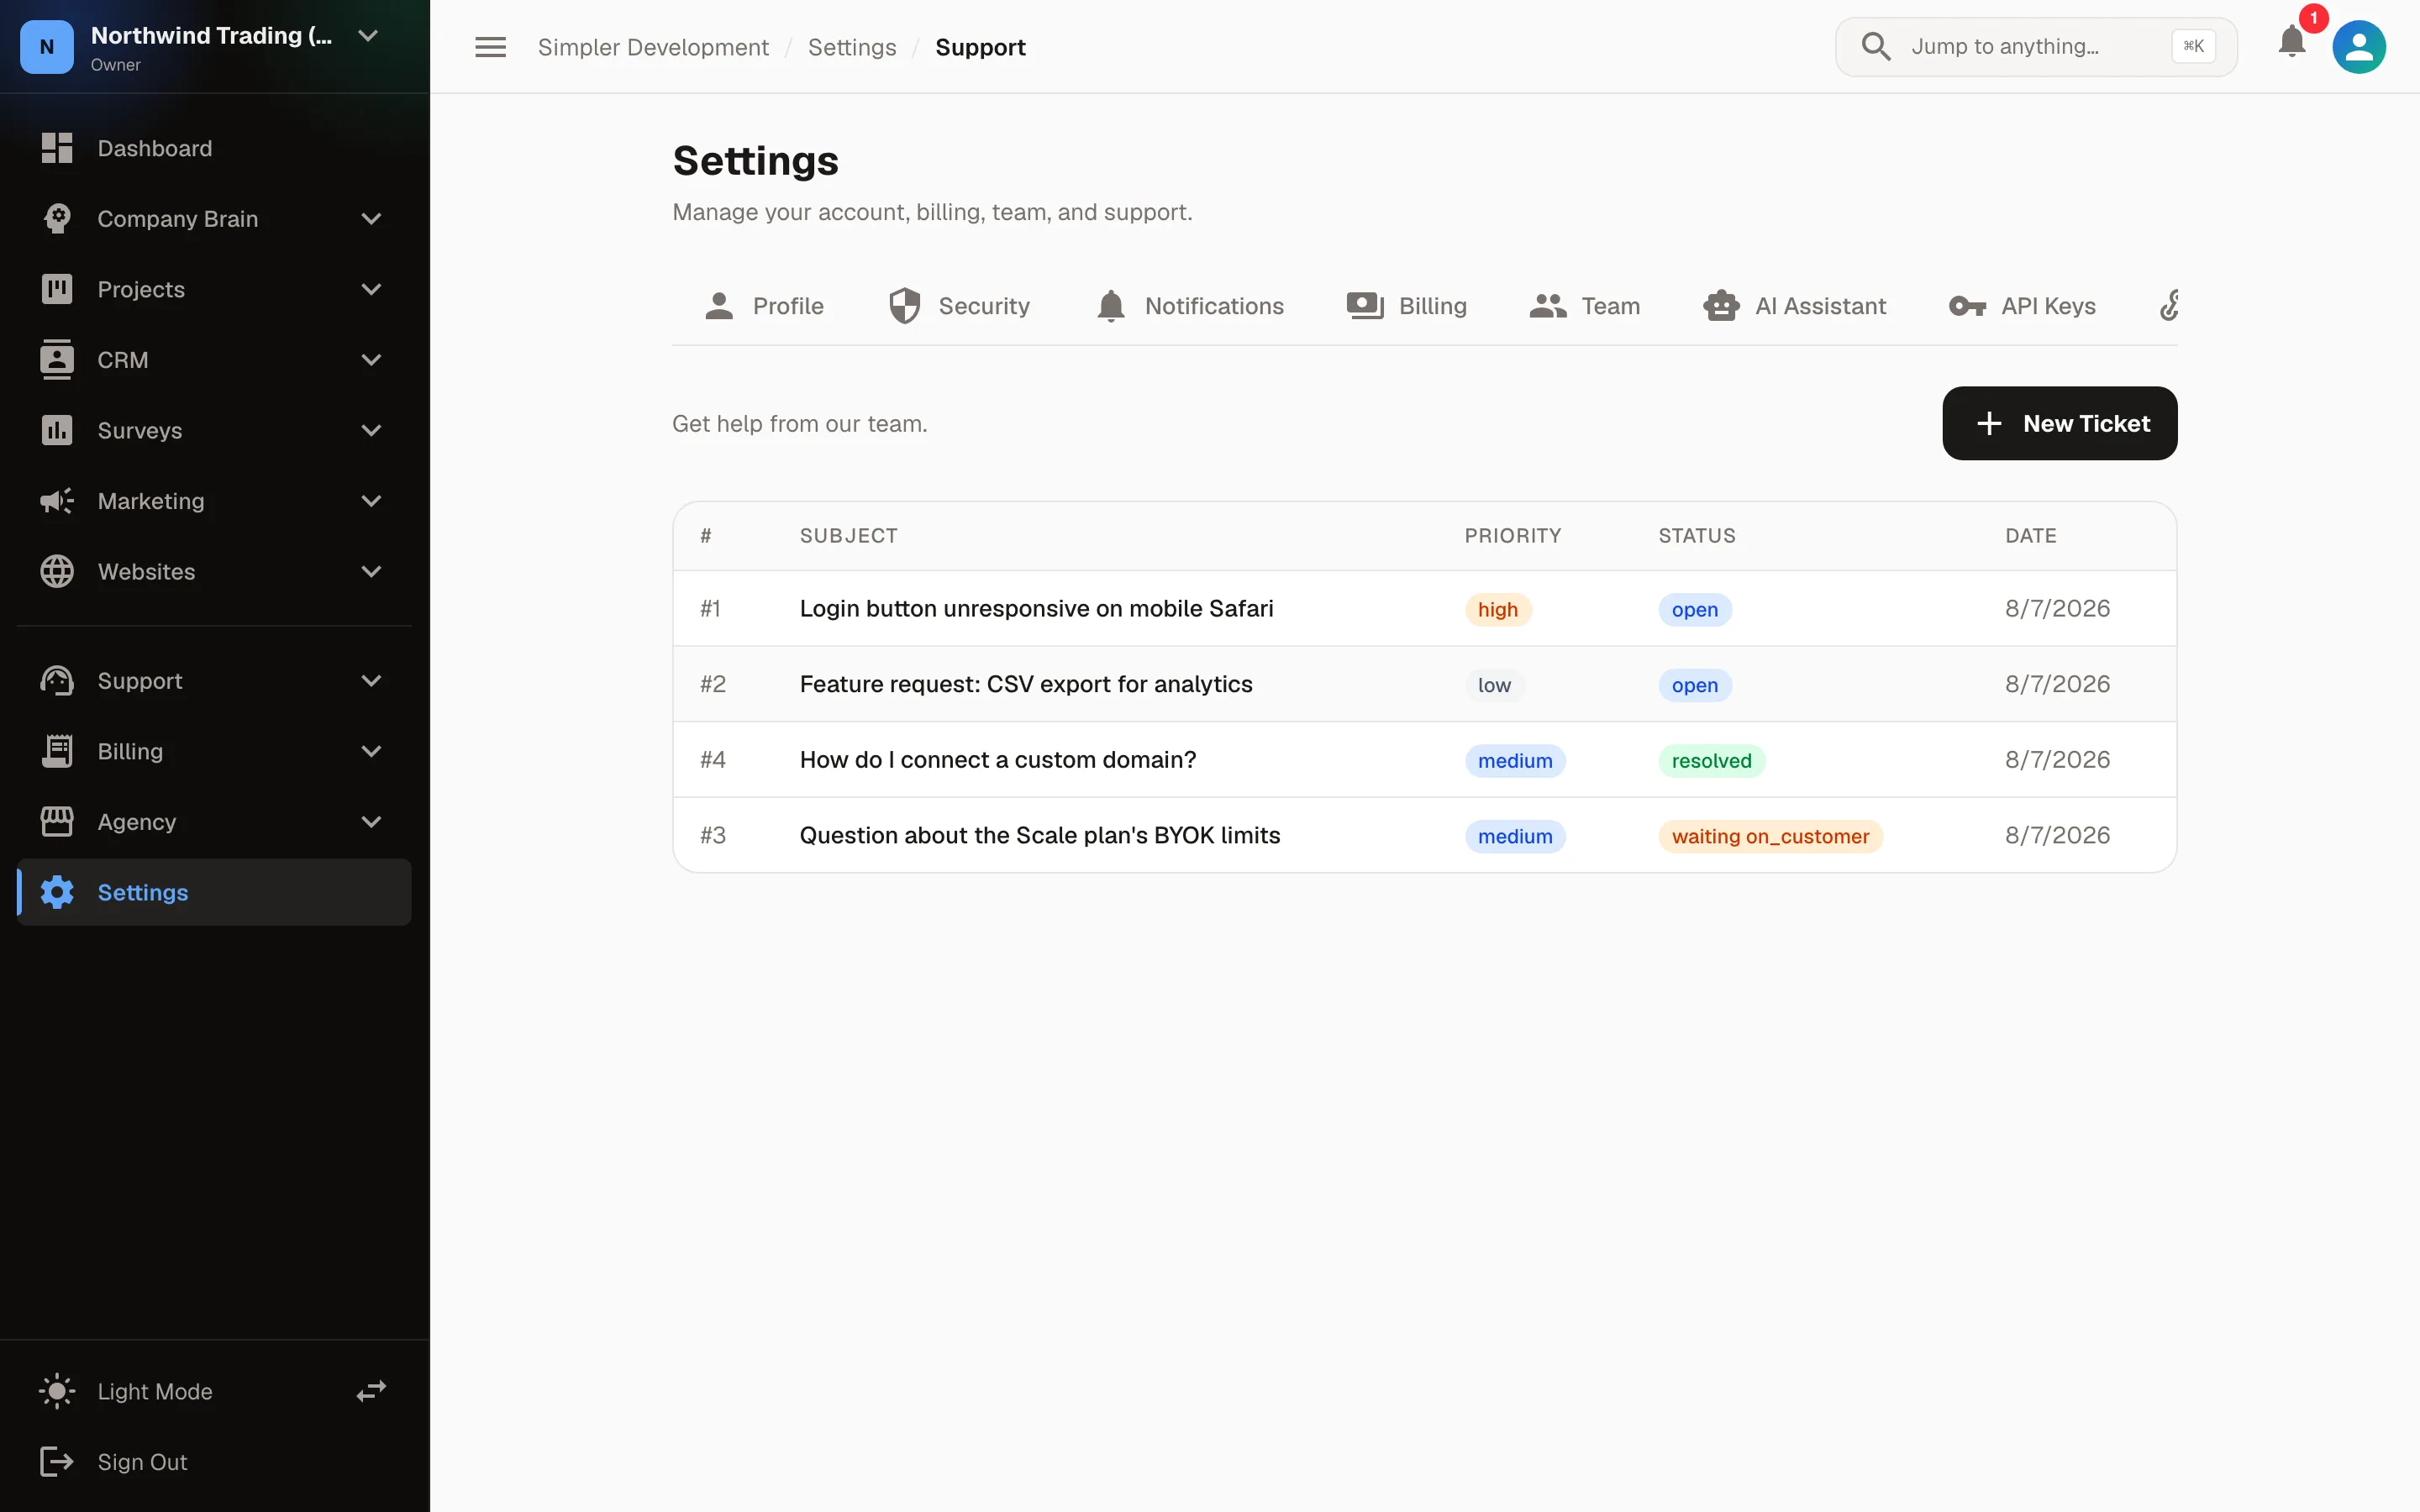Click the Security tab shield icon
The width and height of the screenshot is (2420, 1512).
(905, 305)
